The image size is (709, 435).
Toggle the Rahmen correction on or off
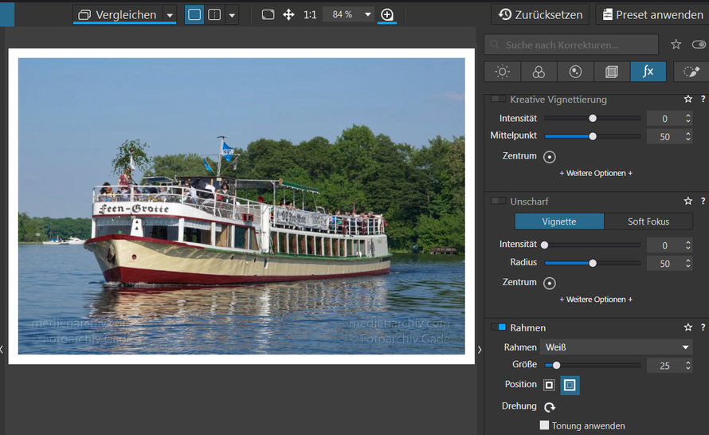point(499,327)
